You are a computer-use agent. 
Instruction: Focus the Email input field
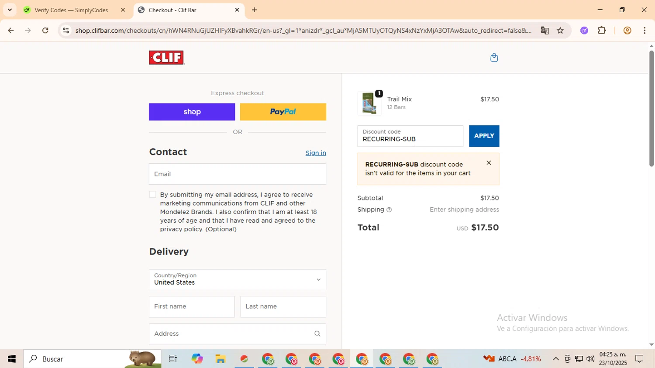click(238, 174)
